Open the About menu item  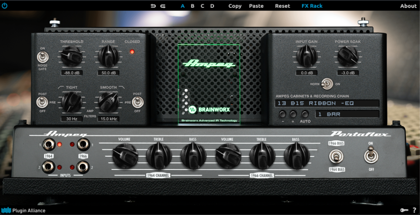(x=409, y=6)
